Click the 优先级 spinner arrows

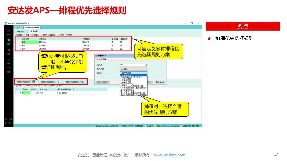click(146, 65)
